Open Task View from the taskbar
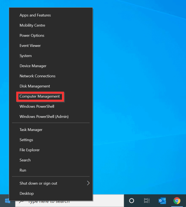Image resolution: width=186 pixels, height=207 pixels. click(146, 201)
